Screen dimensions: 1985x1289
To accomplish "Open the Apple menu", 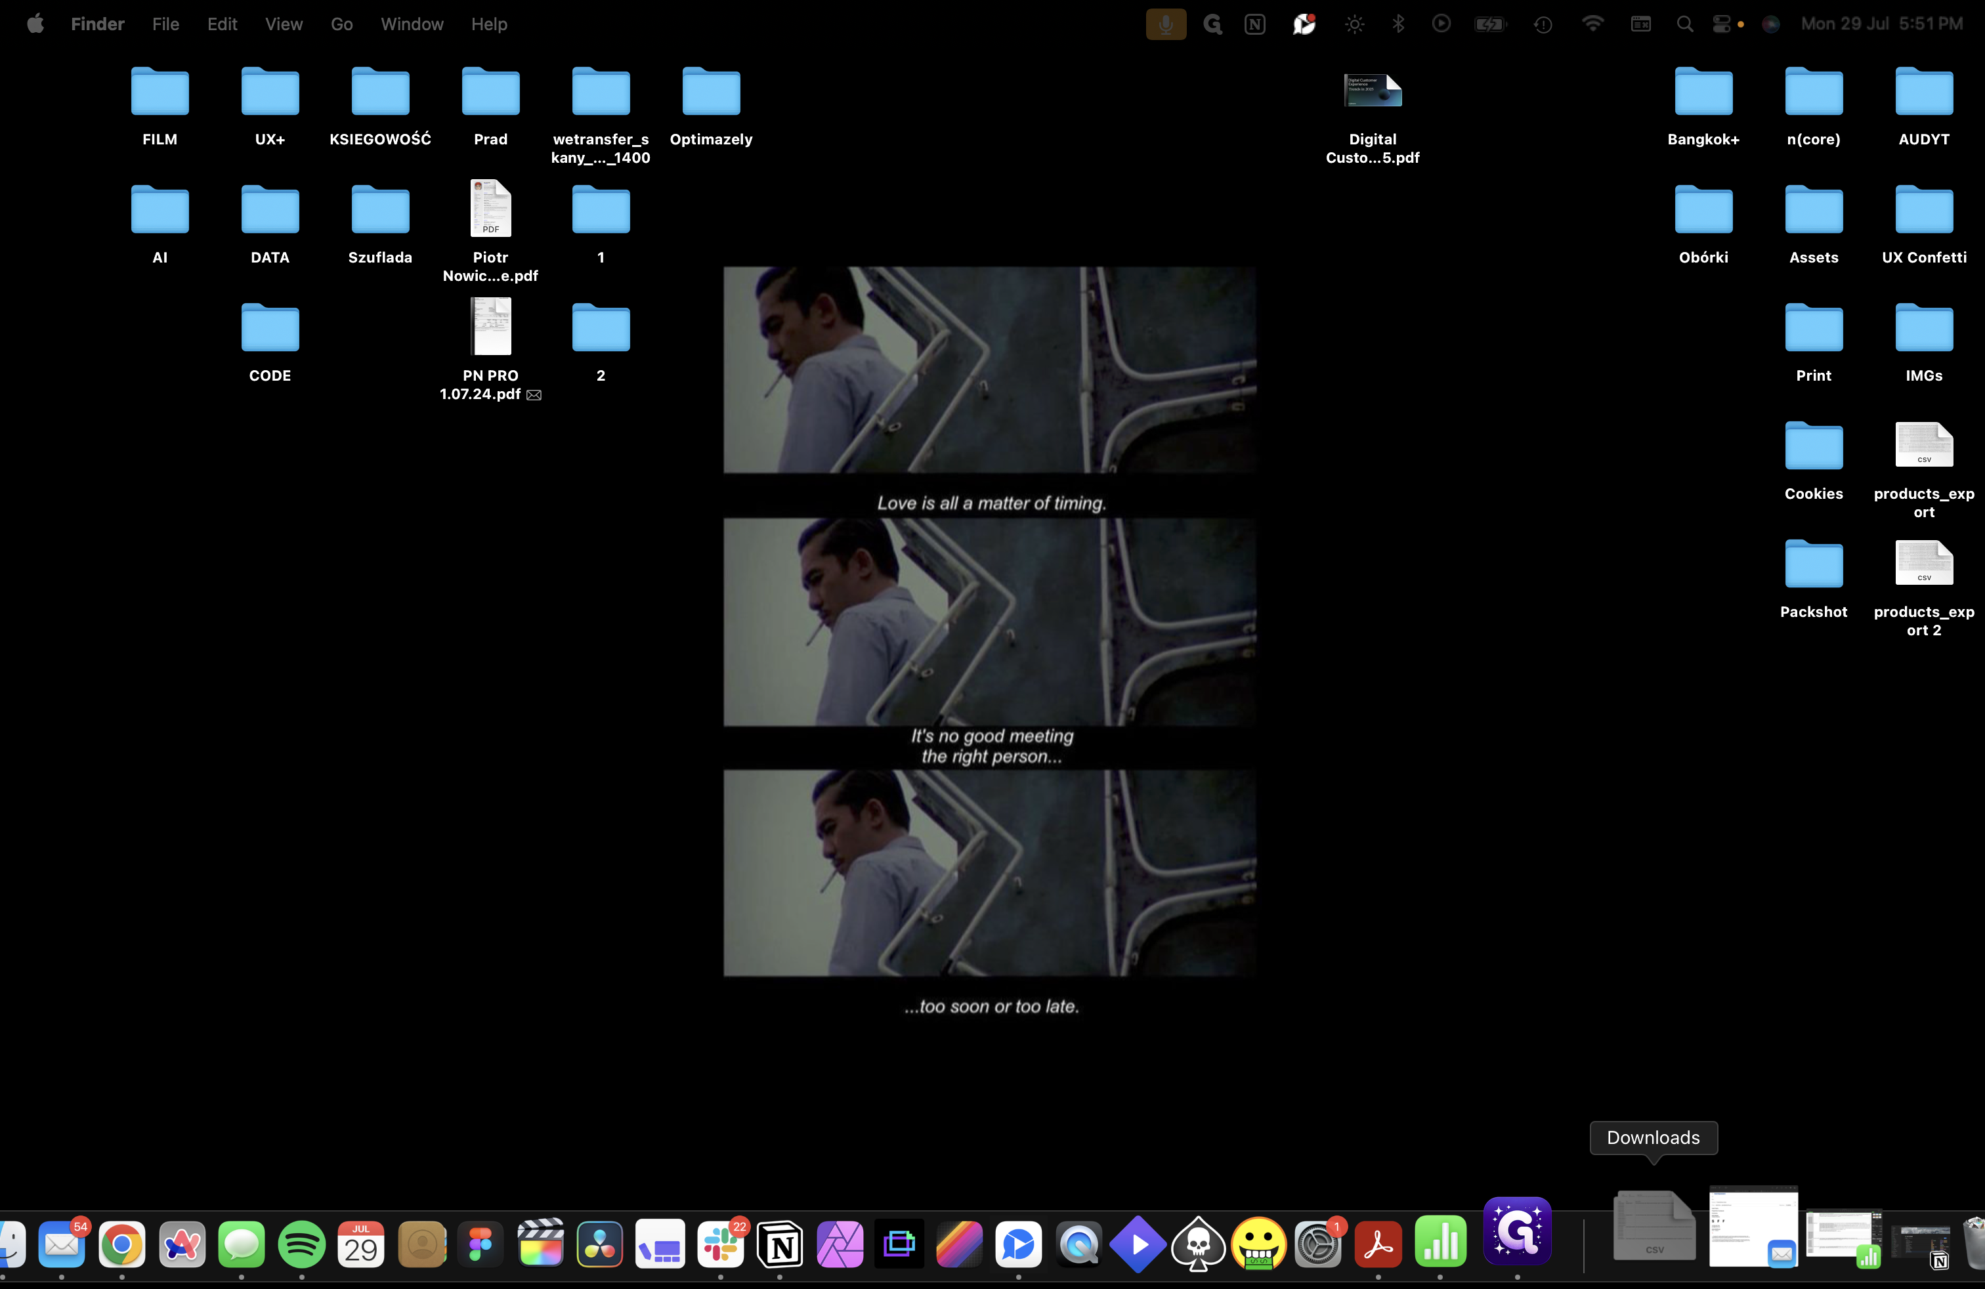I will [35, 24].
